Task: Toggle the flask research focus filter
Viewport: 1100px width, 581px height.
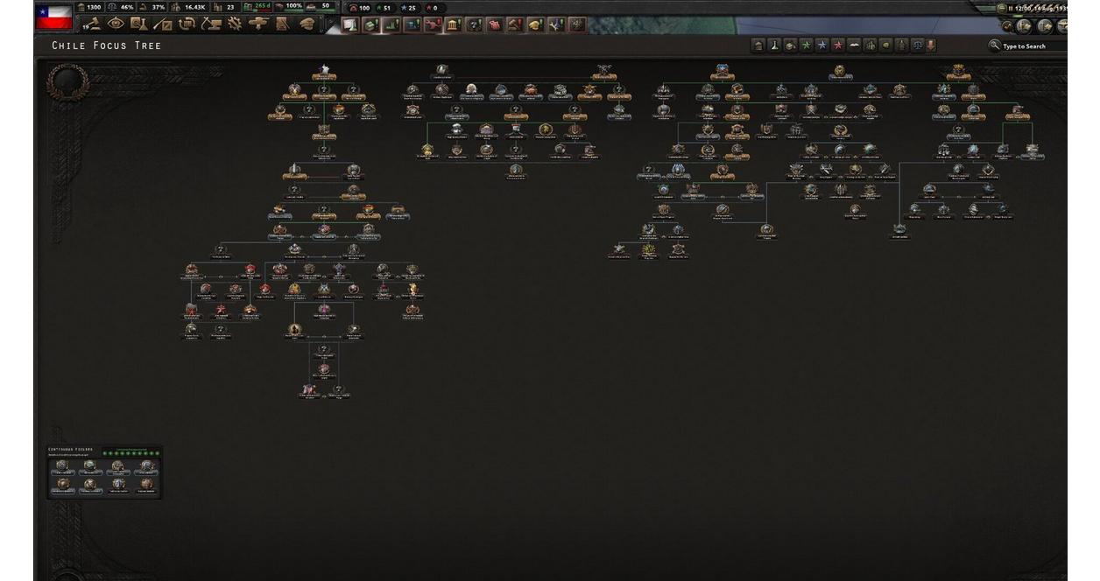Action: pos(774,45)
